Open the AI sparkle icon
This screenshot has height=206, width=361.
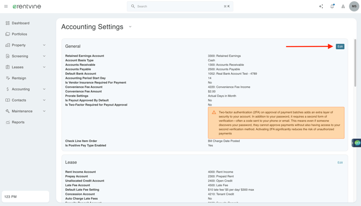coord(321,6)
